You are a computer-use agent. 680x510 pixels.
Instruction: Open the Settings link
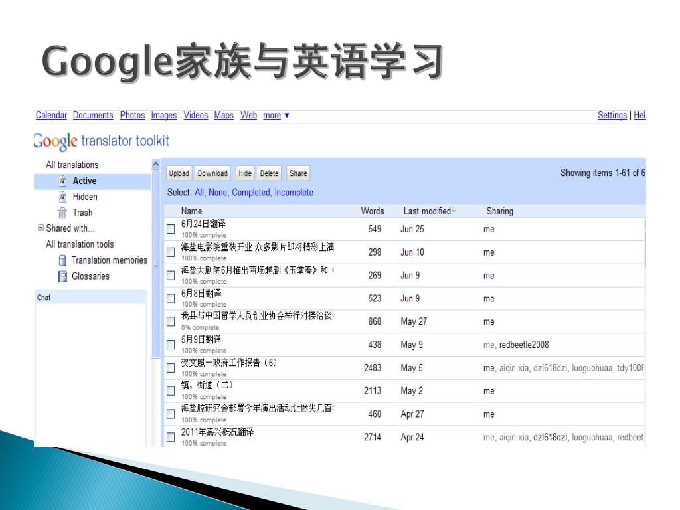(612, 115)
